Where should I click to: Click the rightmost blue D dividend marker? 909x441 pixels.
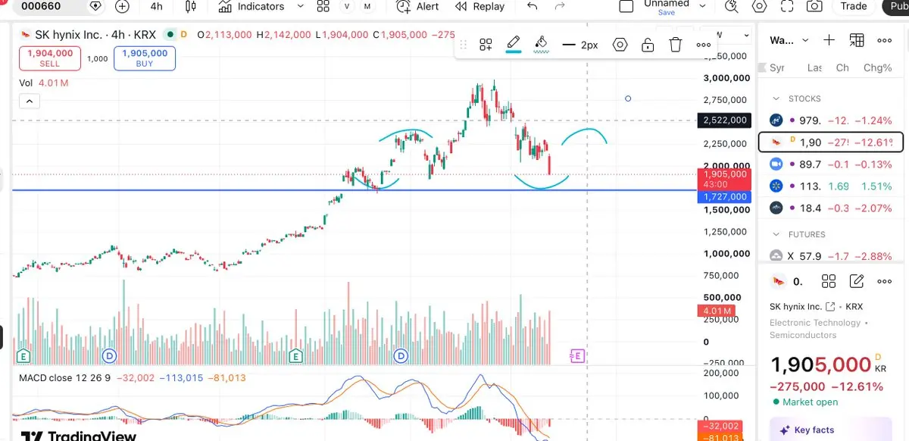[x=401, y=355]
